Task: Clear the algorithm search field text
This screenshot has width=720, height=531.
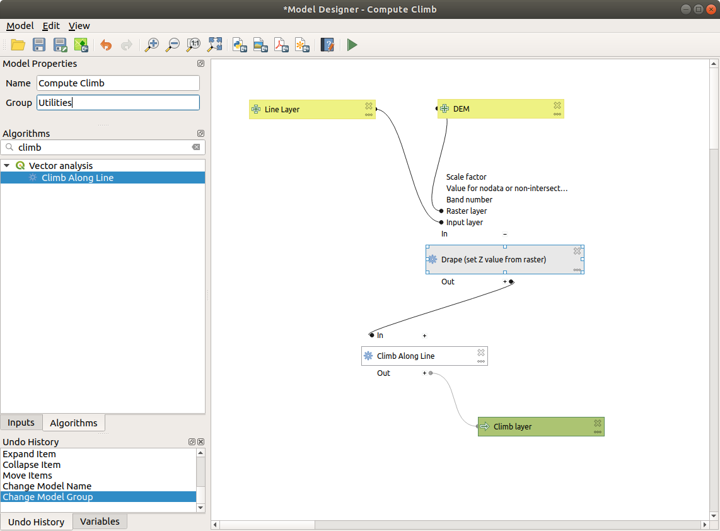Action: [196, 147]
